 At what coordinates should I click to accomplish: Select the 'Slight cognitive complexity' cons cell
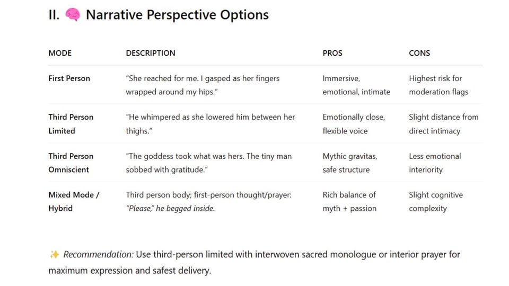(436, 201)
